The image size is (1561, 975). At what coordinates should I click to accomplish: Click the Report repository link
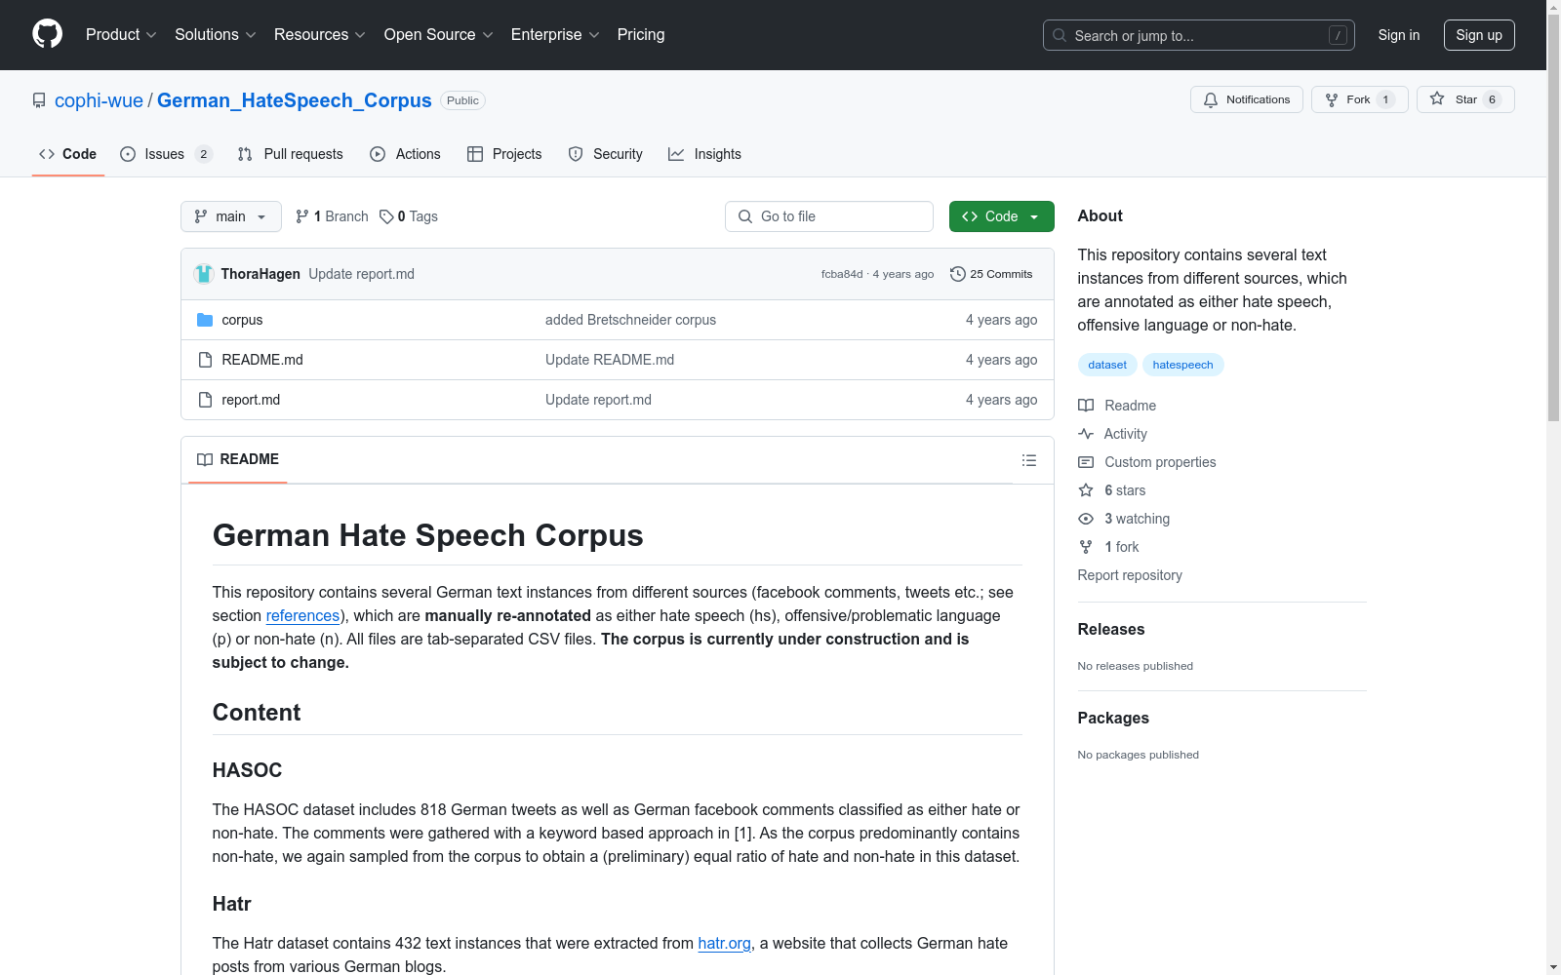[x=1130, y=575]
